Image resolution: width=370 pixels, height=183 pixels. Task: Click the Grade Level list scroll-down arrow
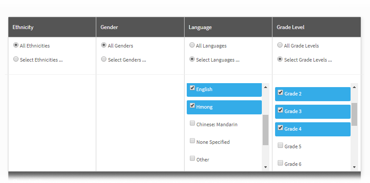pyautogui.click(x=354, y=167)
